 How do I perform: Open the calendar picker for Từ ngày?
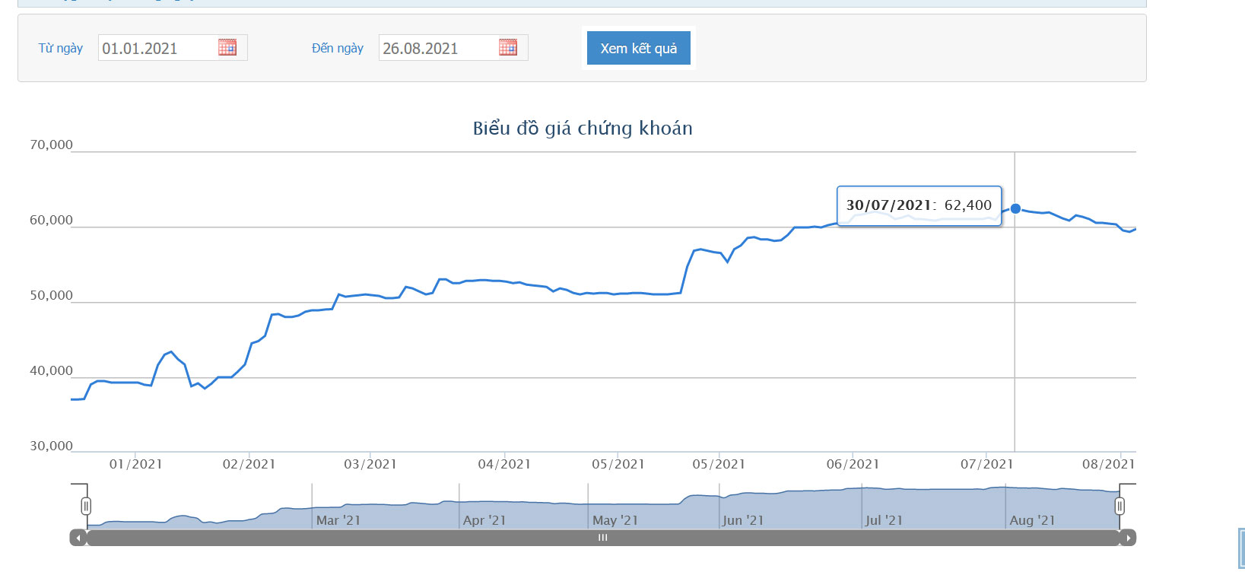(x=227, y=48)
